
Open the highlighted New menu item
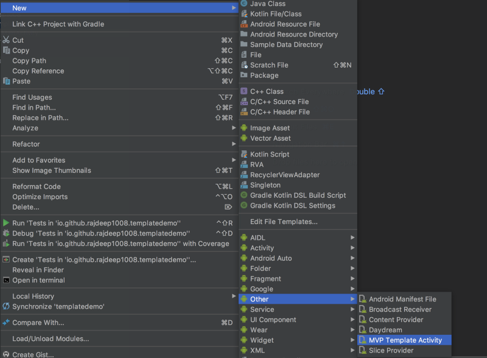pyautogui.click(x=119, y=8)
